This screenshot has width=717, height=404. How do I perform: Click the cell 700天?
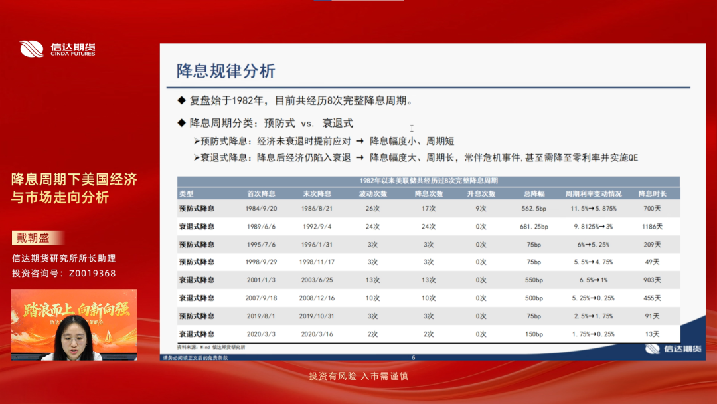click(652, 208)
